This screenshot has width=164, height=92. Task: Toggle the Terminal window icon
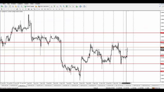[19, 6]
